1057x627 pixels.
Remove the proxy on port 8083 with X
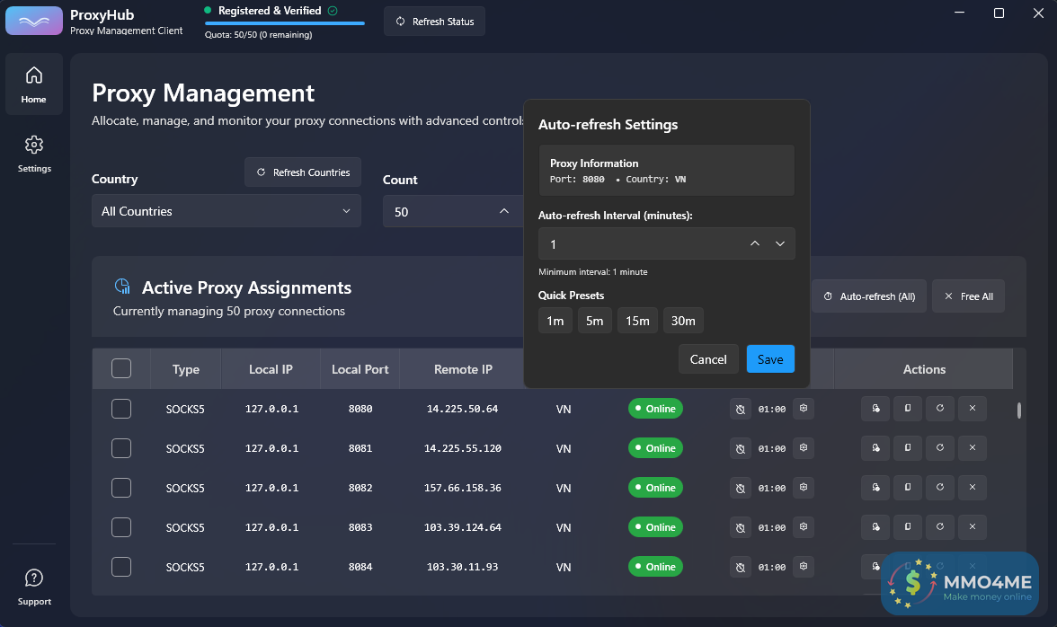pyautogui.click(x=972, y=526)
